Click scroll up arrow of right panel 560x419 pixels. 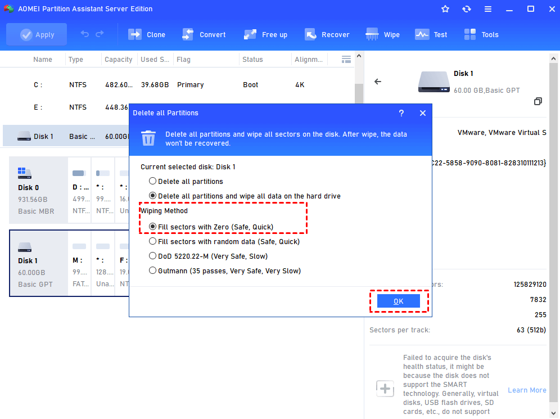pos(554,58)
